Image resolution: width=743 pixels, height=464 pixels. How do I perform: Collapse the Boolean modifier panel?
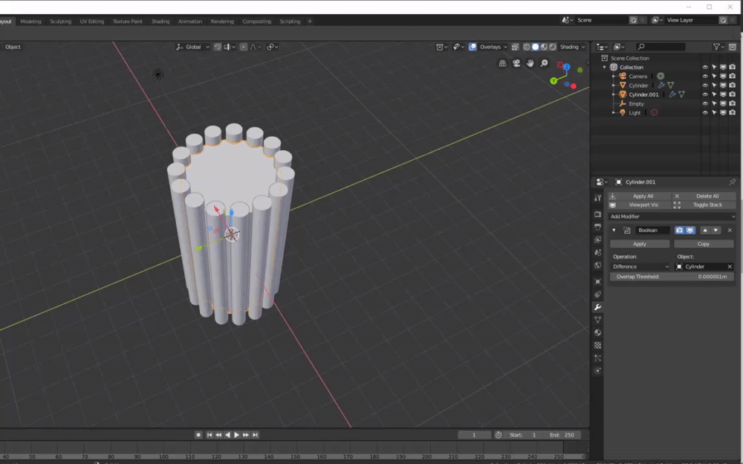click(614, 231)
